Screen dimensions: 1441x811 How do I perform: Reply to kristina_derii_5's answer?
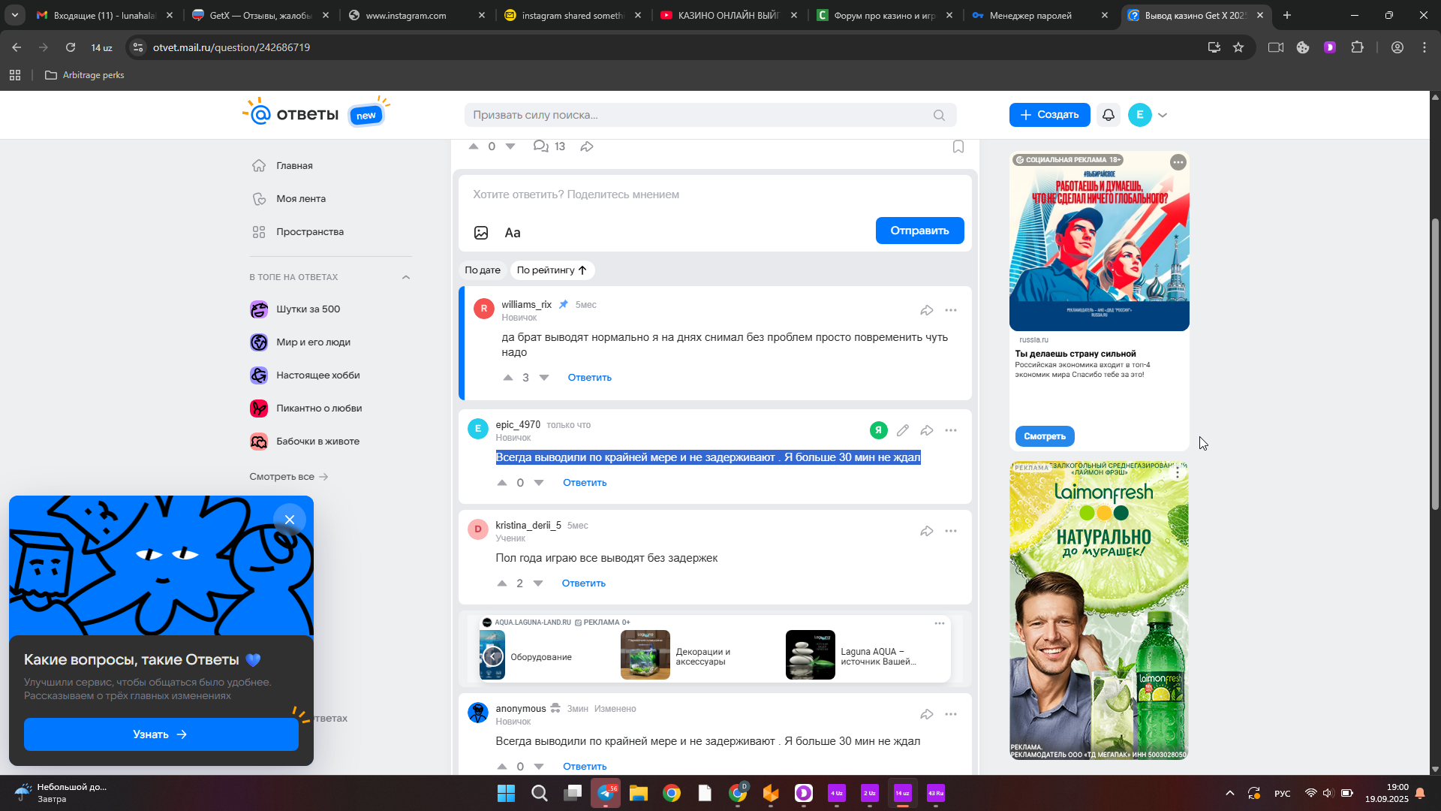point(583,583)
